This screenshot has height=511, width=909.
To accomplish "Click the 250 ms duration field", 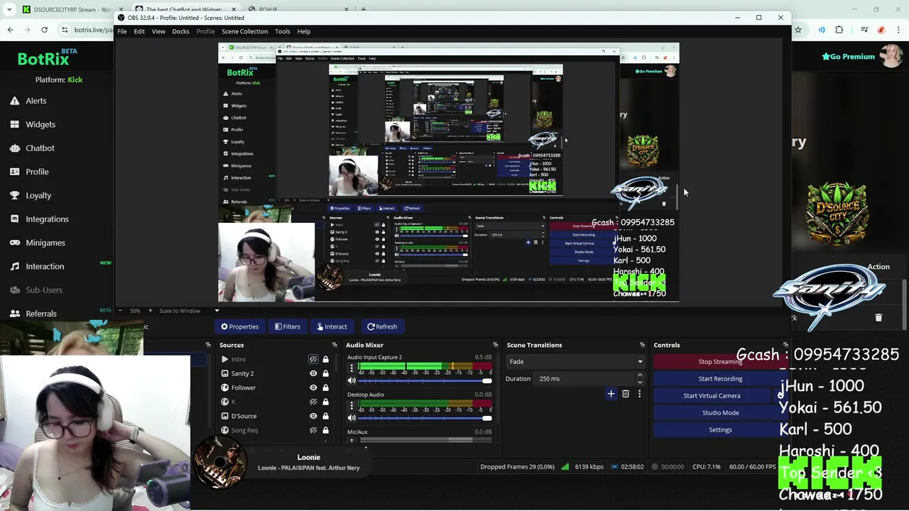I will tap(585, 378).
